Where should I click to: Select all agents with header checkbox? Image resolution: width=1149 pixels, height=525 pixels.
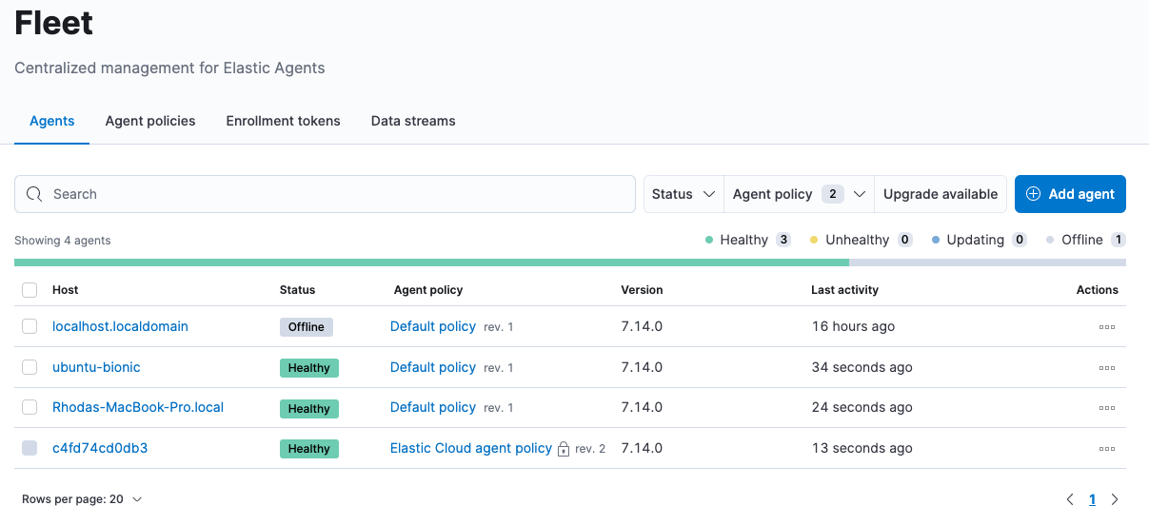coord(30,290)
